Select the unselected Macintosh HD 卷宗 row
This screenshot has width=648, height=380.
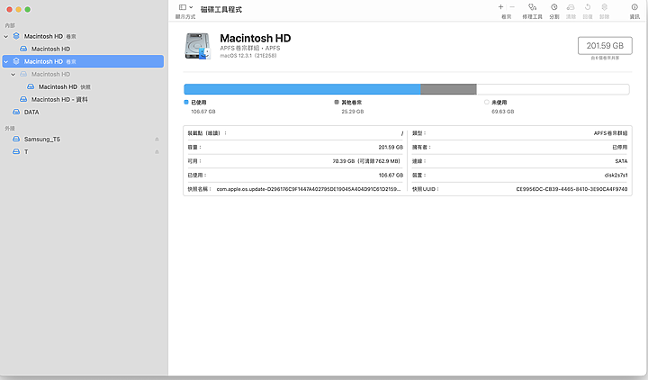point(83,36)
